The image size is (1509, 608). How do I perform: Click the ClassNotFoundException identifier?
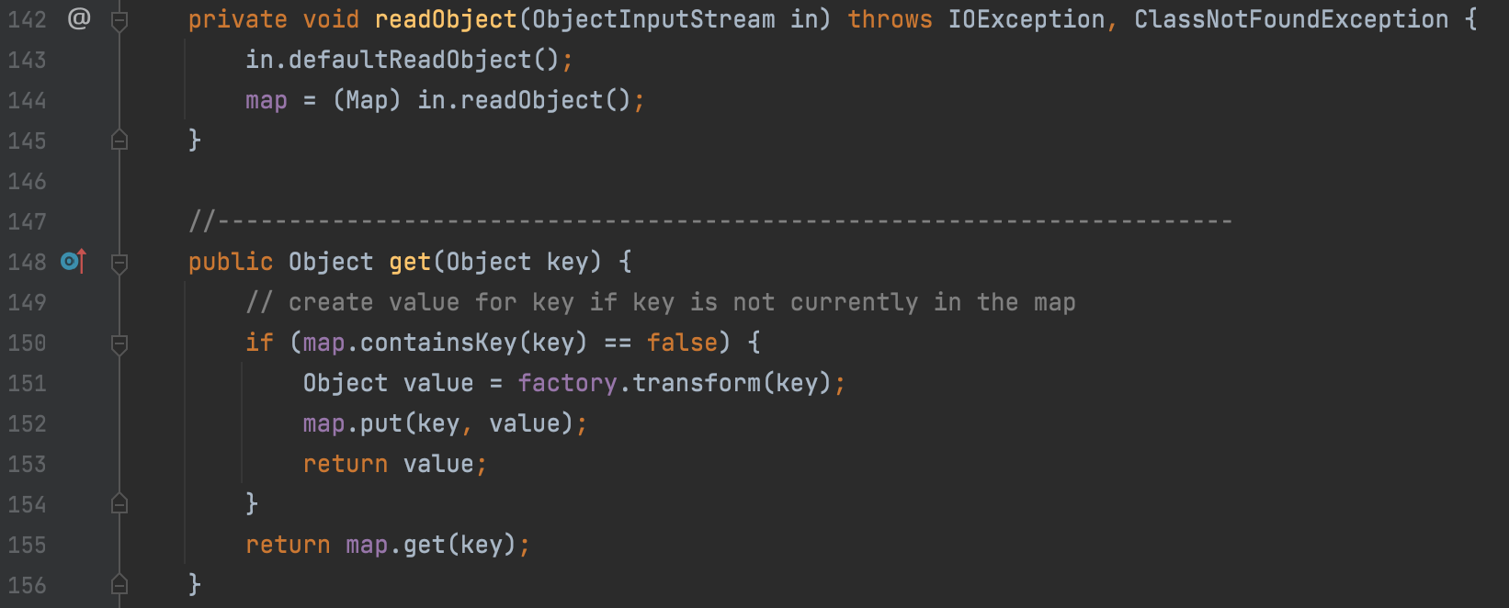click(x=1291, y=19)
